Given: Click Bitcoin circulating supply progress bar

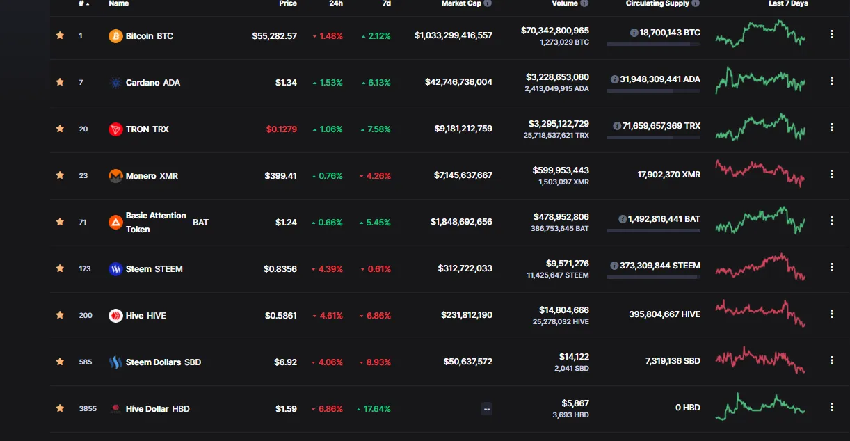Looking at the screenshot, I should coord(653,45).
